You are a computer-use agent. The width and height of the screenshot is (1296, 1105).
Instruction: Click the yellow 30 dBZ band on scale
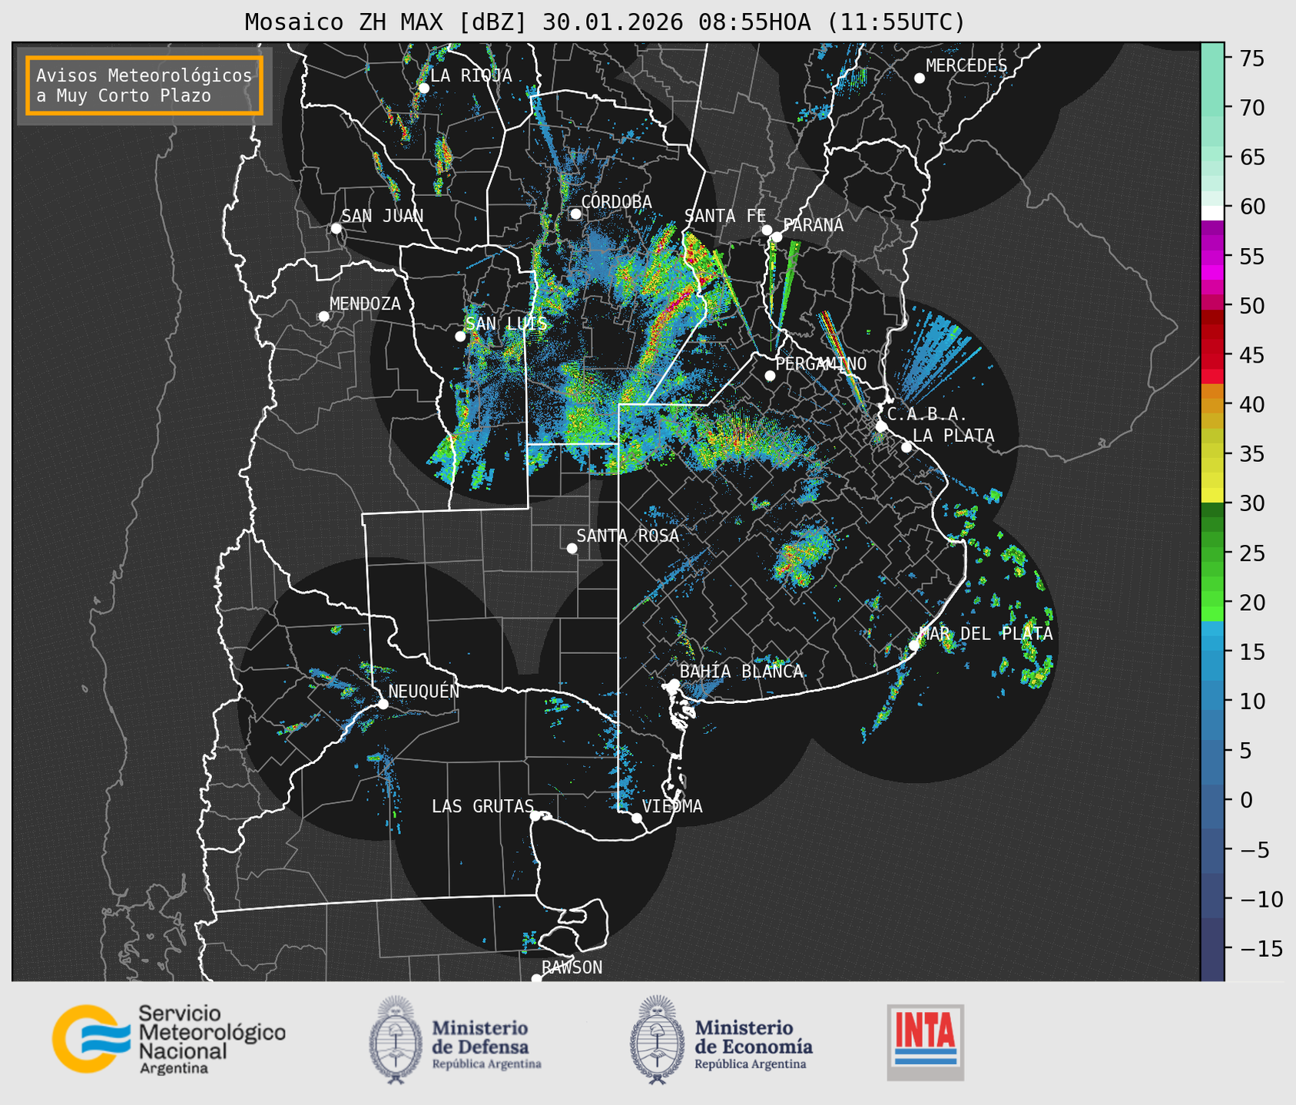click(1211, 496)
